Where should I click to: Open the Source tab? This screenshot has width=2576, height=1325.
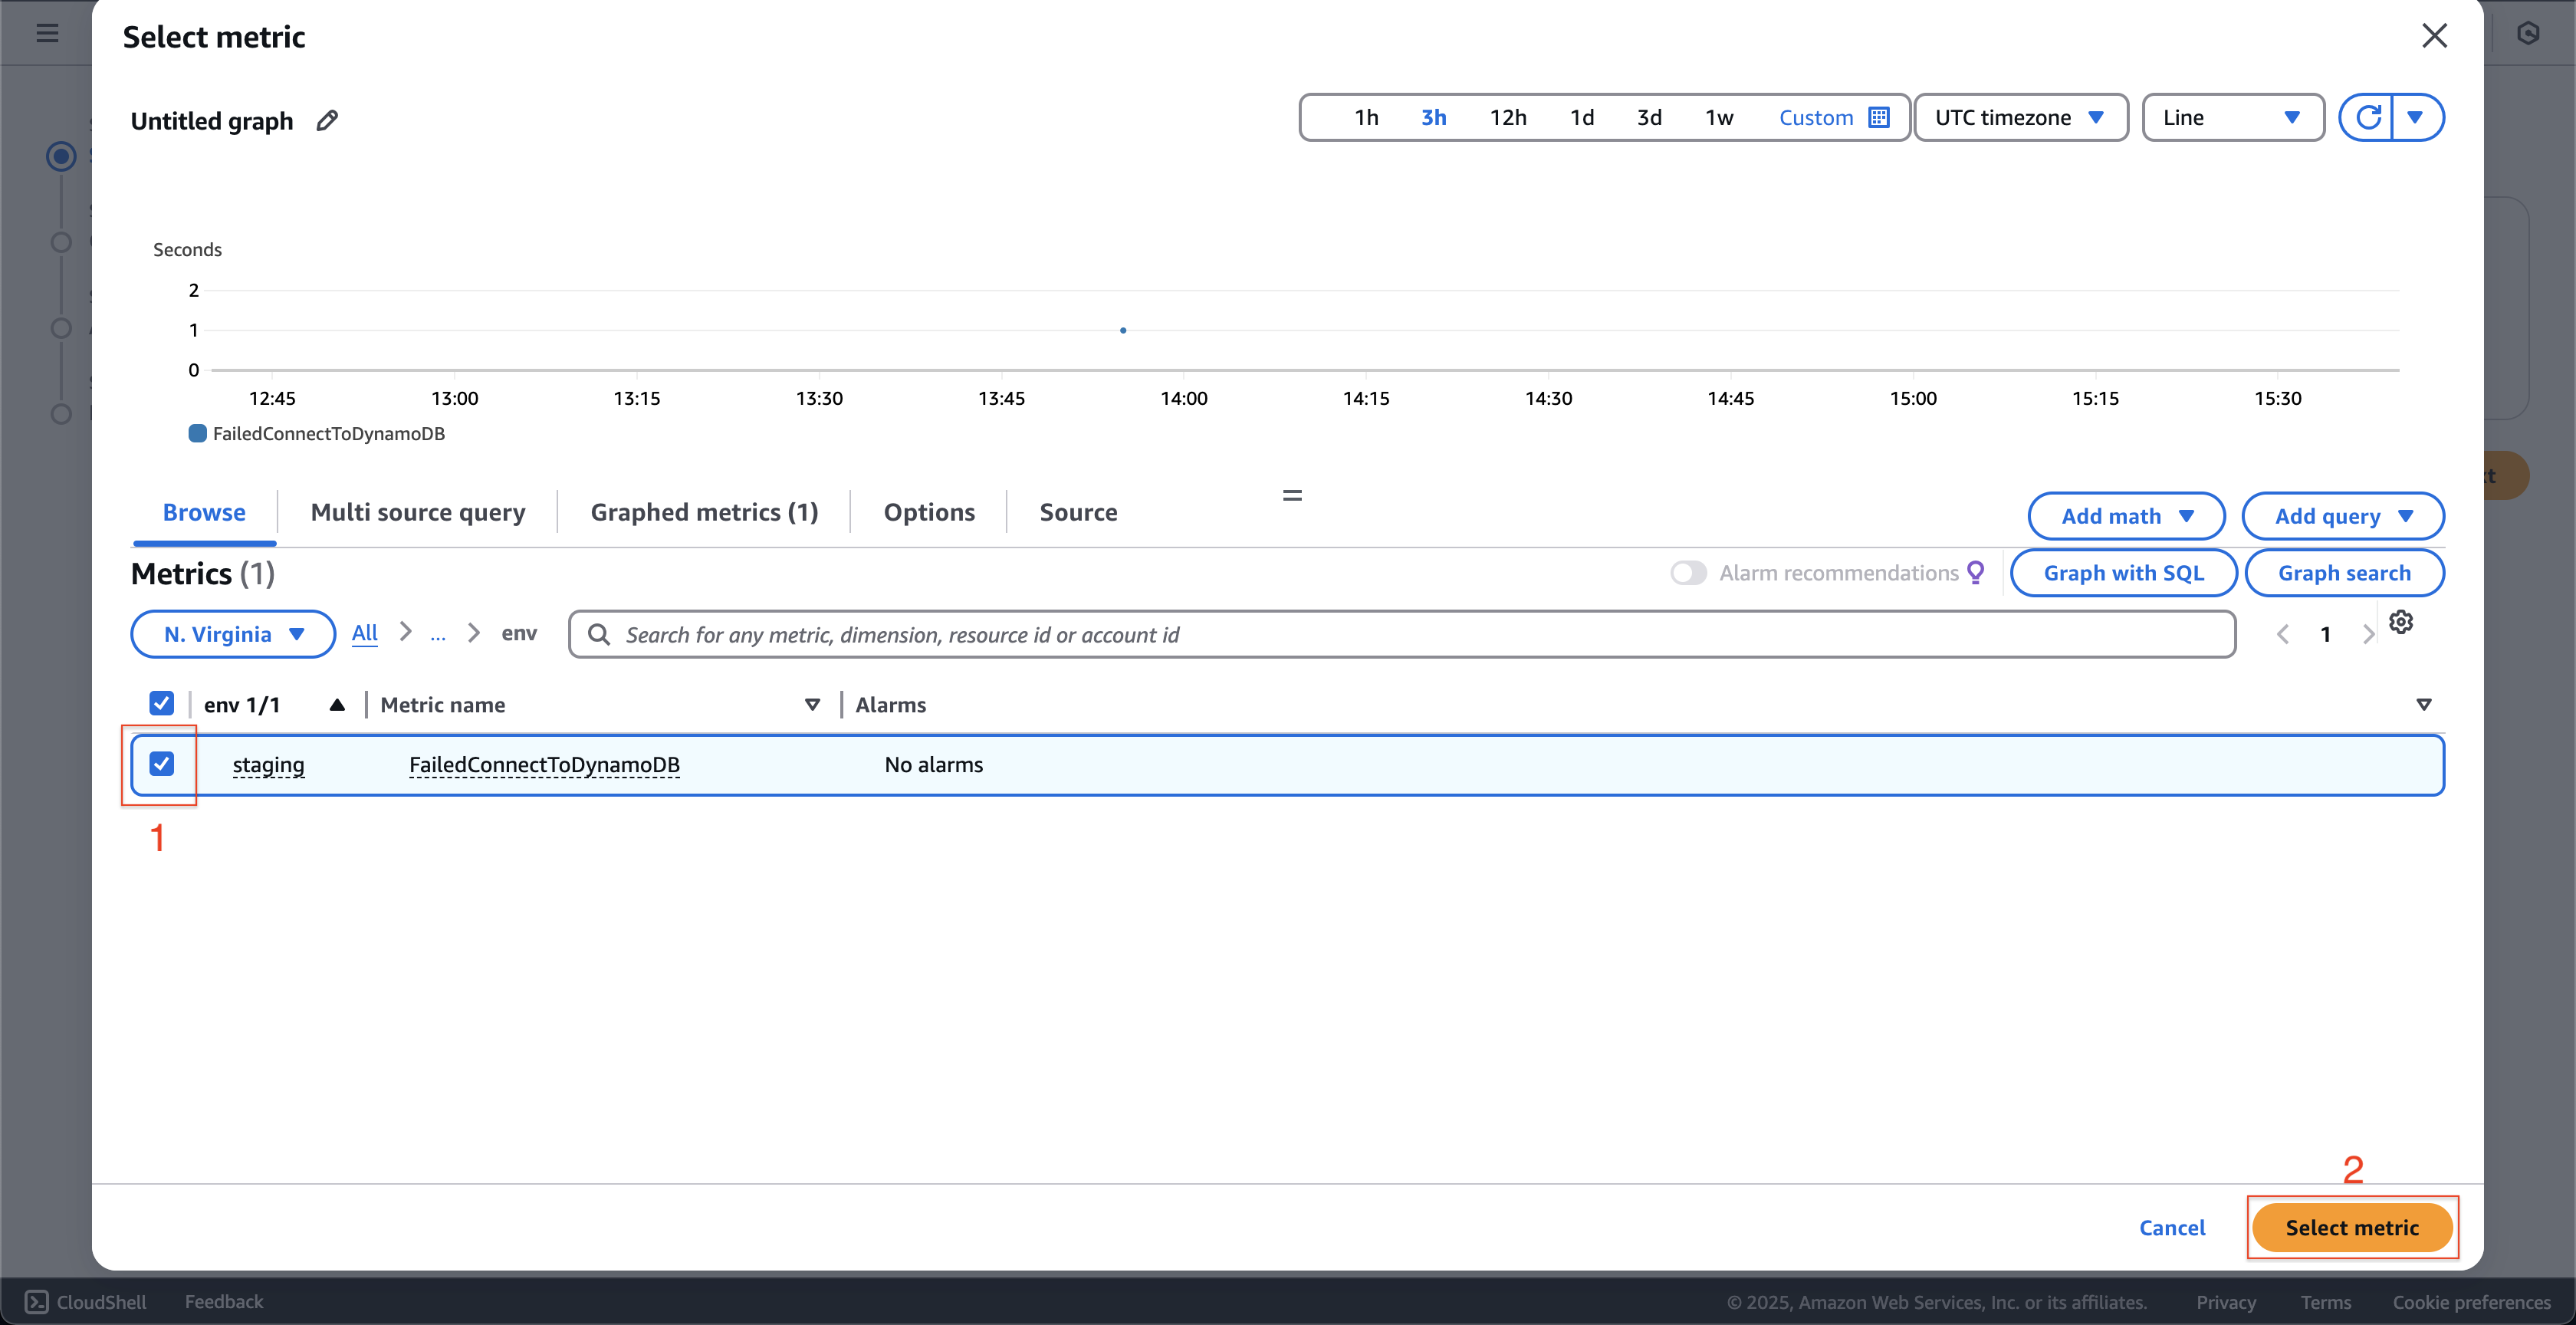[x=1078, y=512]
